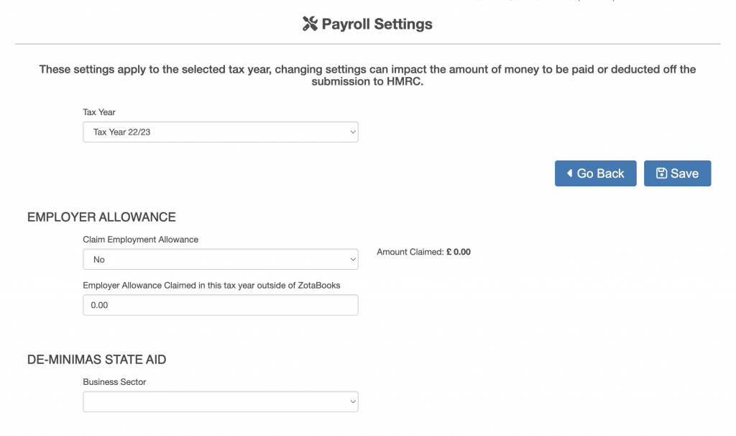Image resolution: width=736 pixels, height=436 pixels.
Task: Click the Tax Year dropdown chevron arrow
Action: 352,132
